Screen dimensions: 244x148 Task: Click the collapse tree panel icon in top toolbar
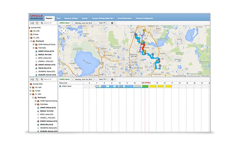[x=32, y=23]
